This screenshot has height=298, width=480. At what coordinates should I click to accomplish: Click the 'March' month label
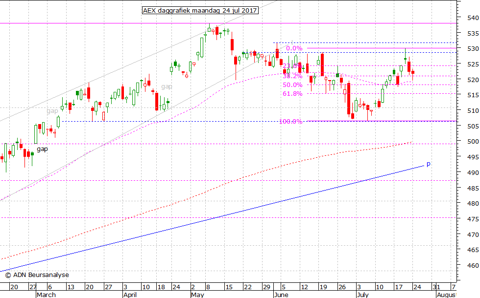[46, 295]
